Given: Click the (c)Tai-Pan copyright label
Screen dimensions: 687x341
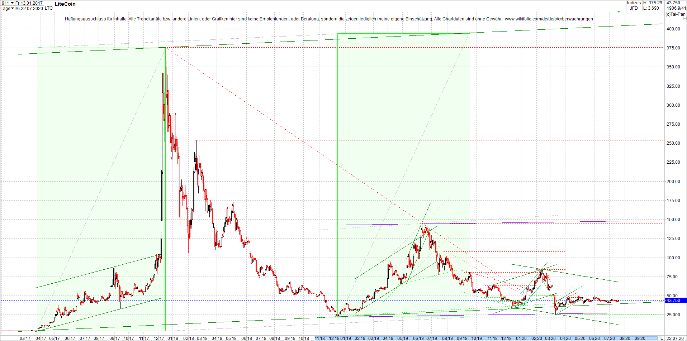Looking at the screenshot, I should (x=676, y=14).
